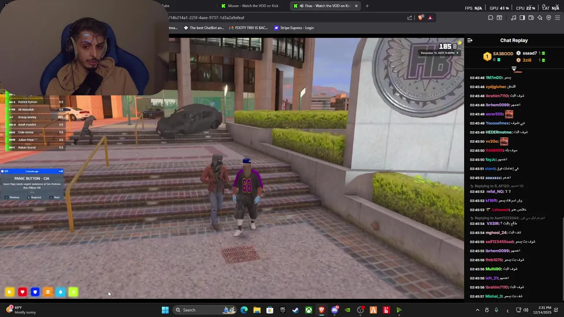Viewport: 564px width, 317px height.
Task: Open the browser hamburger menu
Action: [557, 18]
